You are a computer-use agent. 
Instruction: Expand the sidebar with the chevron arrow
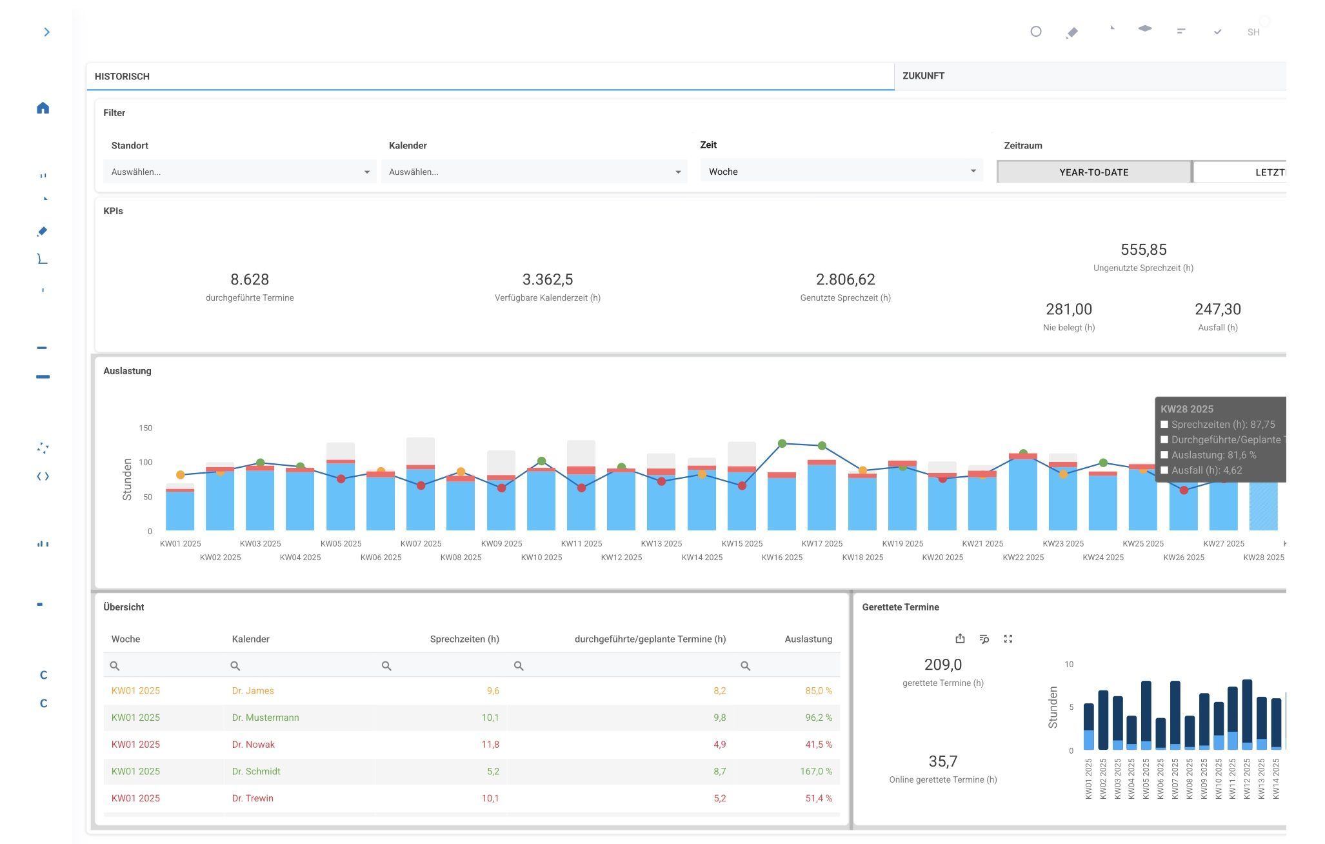point(46,32)
